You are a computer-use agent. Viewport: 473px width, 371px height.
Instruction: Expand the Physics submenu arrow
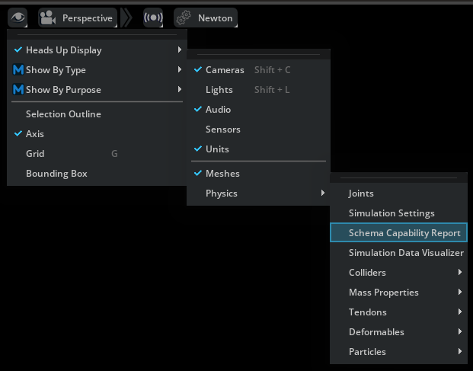(323, 193)
